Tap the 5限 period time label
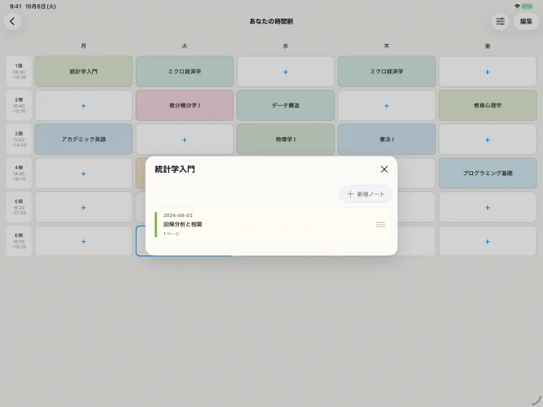This screenshot has width=543, height=407. coord(19,207)
